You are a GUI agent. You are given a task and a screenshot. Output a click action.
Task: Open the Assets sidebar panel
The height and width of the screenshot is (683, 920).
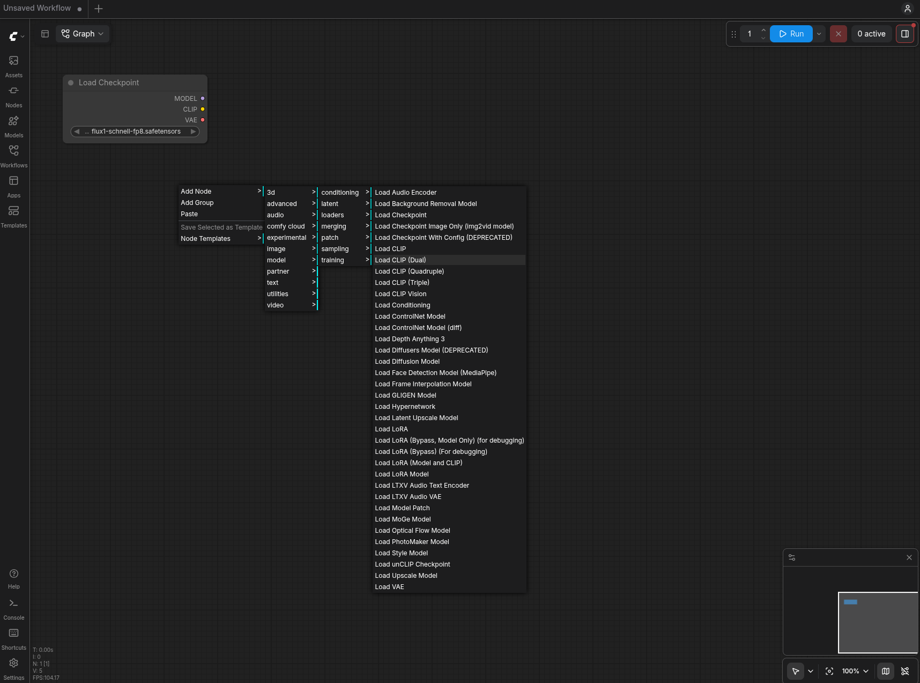click(x=14, y=66)
